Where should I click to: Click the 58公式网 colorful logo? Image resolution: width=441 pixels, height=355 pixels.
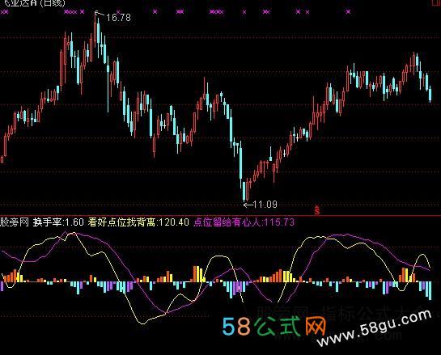[x=274, y=327]
